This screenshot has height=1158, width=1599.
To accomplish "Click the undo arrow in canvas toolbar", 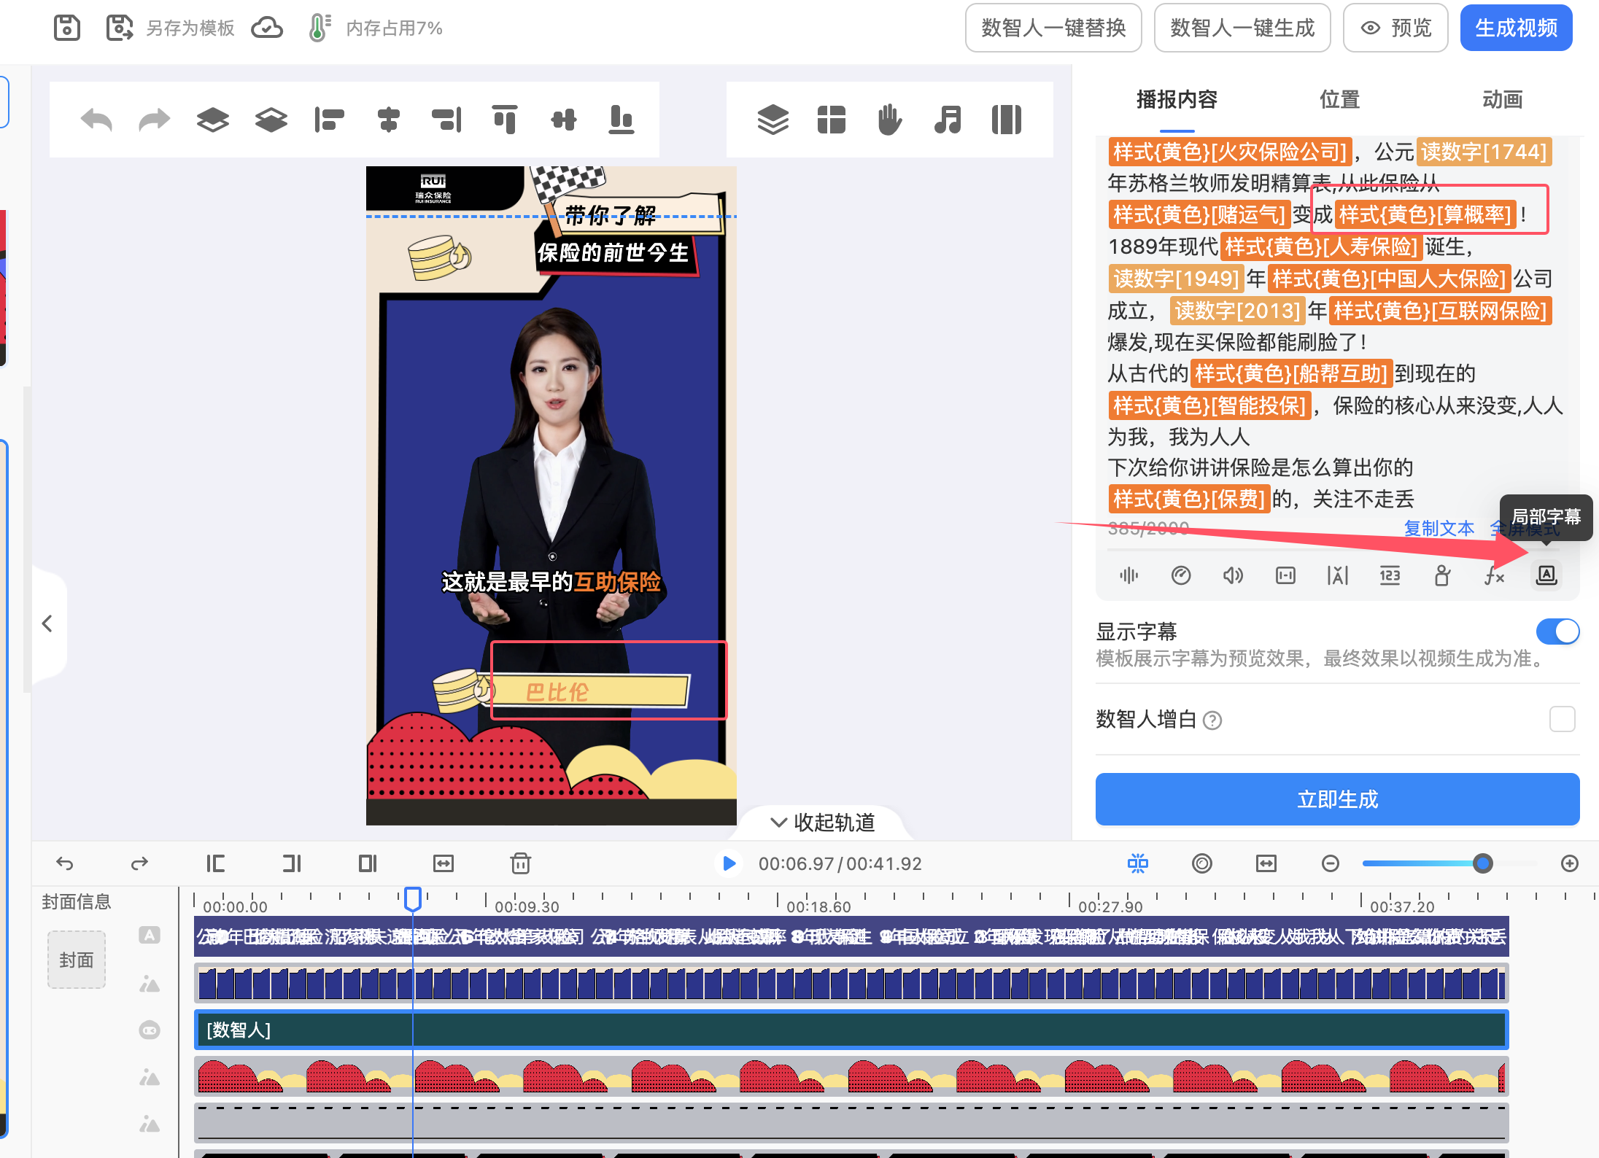I will (96, 120).
